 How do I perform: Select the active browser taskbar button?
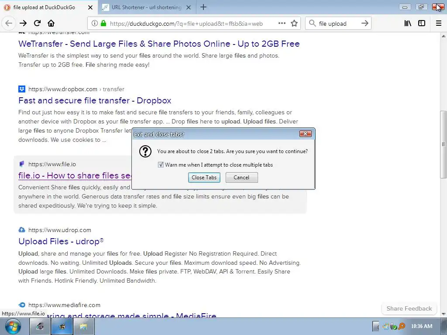(x=62, y=326)
